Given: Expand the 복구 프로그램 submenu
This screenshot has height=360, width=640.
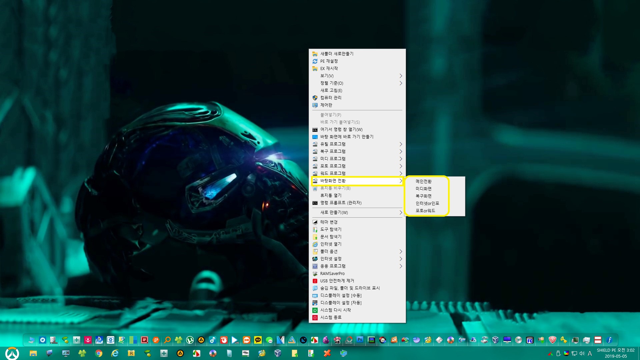Looking at the screenshot, I should (357, 151).
